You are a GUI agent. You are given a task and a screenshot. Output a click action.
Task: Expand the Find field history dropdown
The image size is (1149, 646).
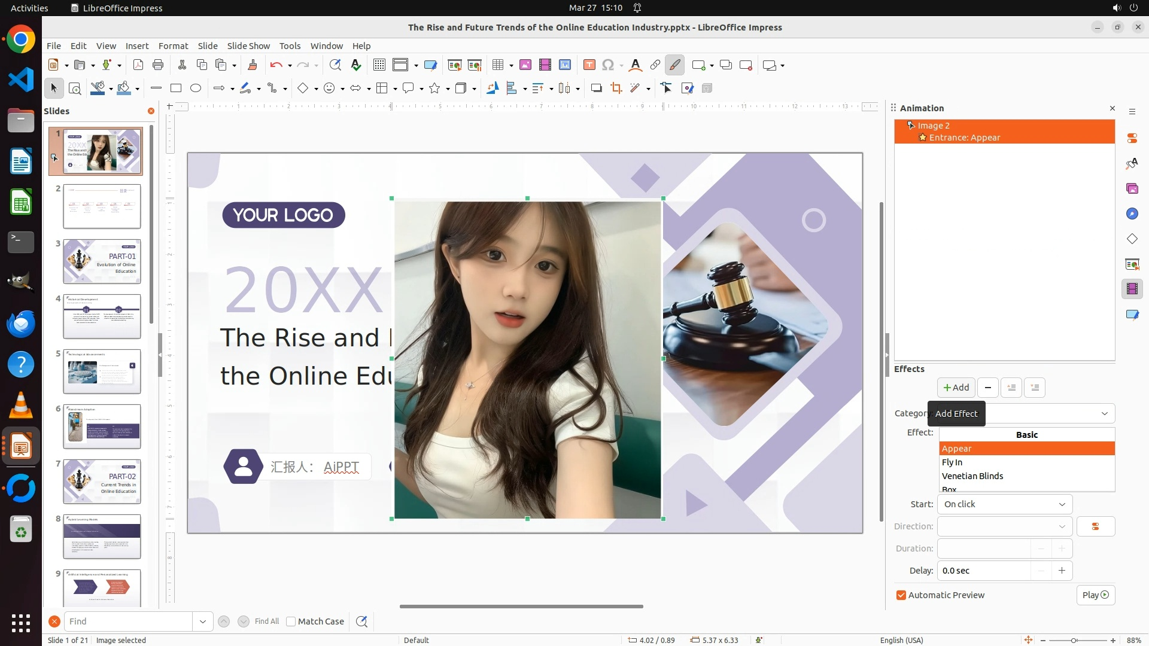[203, 621]
